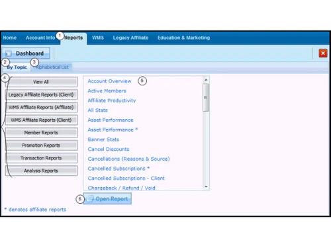Filter by WMS Affiliate Reports (Affiliate)
Screen dimensions: 331x248
41,107
